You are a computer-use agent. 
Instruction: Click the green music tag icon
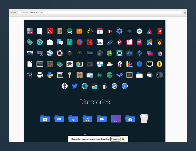point(30,42)
